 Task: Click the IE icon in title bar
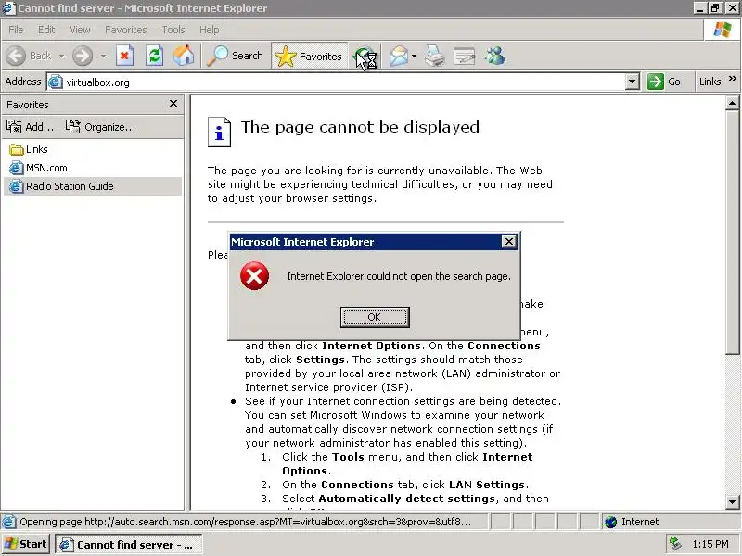(8, 8)
